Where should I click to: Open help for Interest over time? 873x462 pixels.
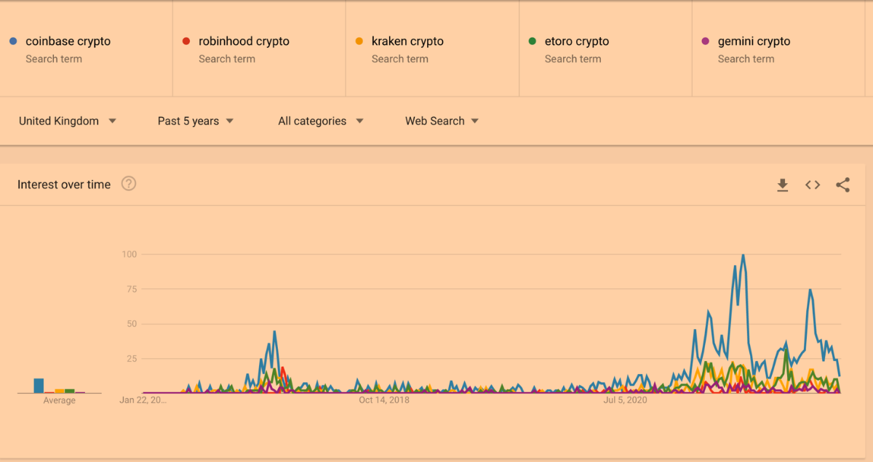[x=129, y=184]
